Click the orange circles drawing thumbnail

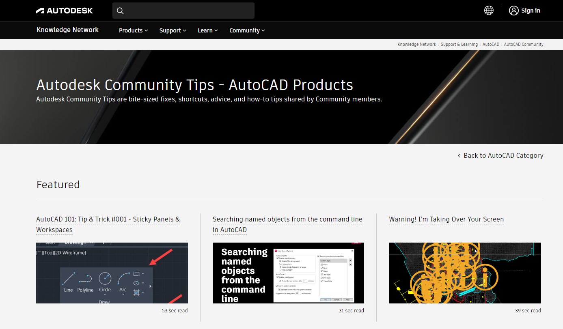point(465,273)
